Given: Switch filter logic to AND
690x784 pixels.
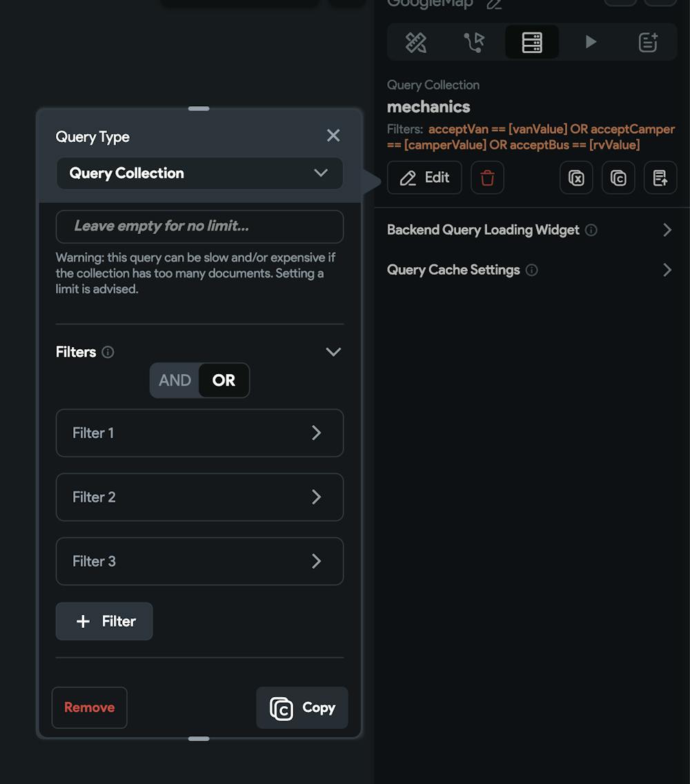Looking at the screenshot, I should [175, 380].
